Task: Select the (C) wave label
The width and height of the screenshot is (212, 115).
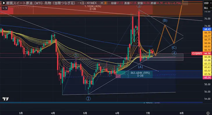Action: pyautogui.click(x=174, y=47)
